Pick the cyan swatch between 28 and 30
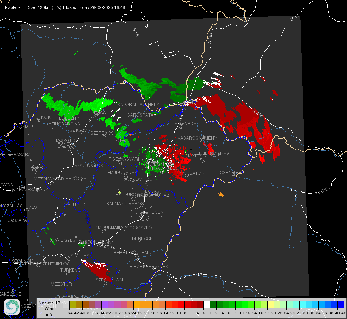Image resolution: width=347 pixels, height=319 pixels. (303, 304)
